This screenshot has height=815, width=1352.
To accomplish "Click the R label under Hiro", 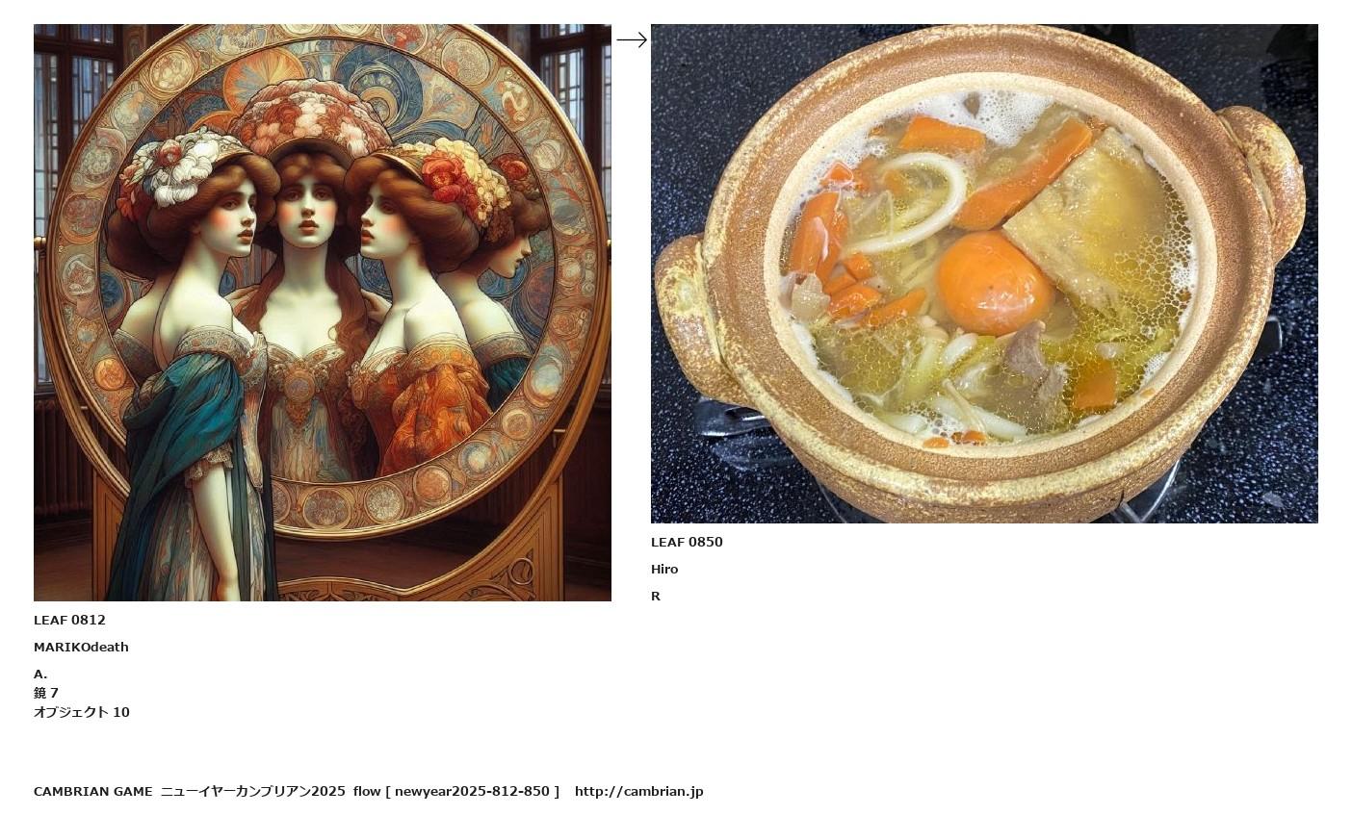I will tap(656, 596).
